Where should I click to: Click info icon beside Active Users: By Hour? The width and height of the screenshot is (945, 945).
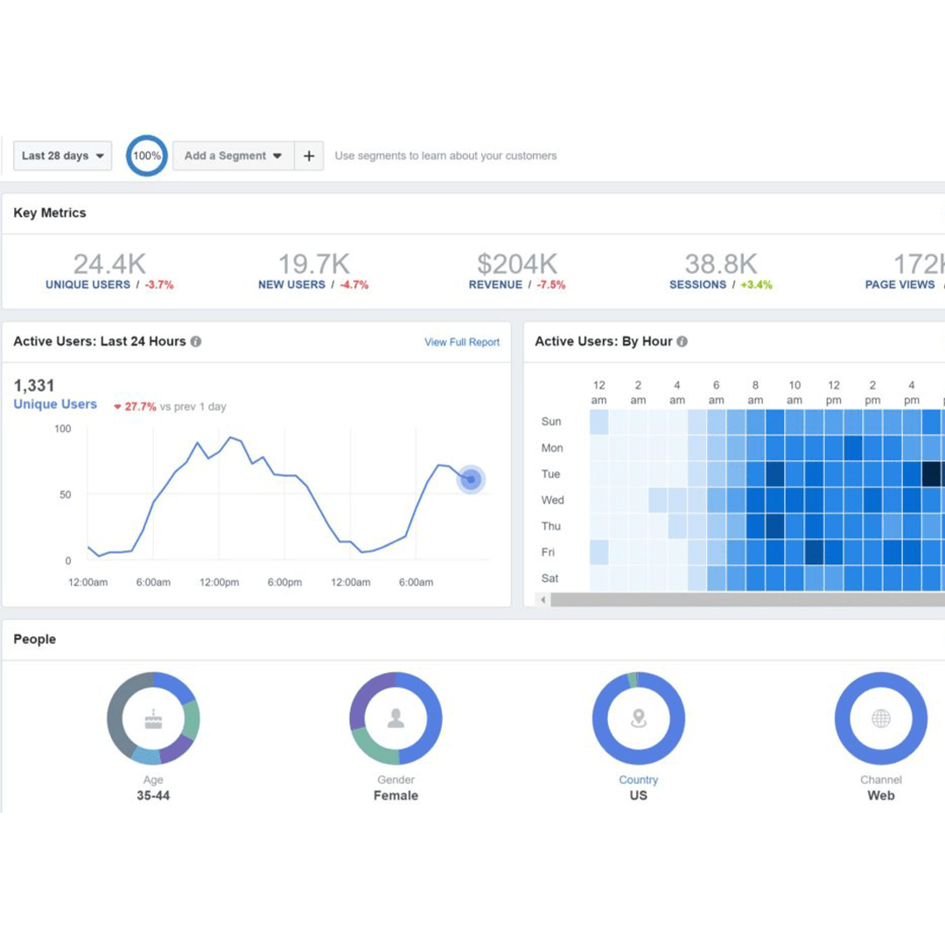[682, 341]
